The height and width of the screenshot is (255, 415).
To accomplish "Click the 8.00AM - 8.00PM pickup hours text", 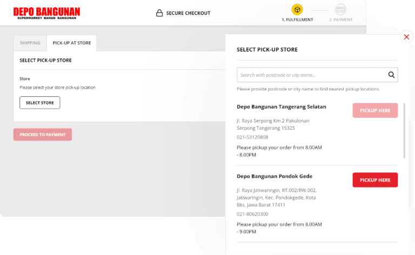I will pyautogui.click(x=279, y=151).
